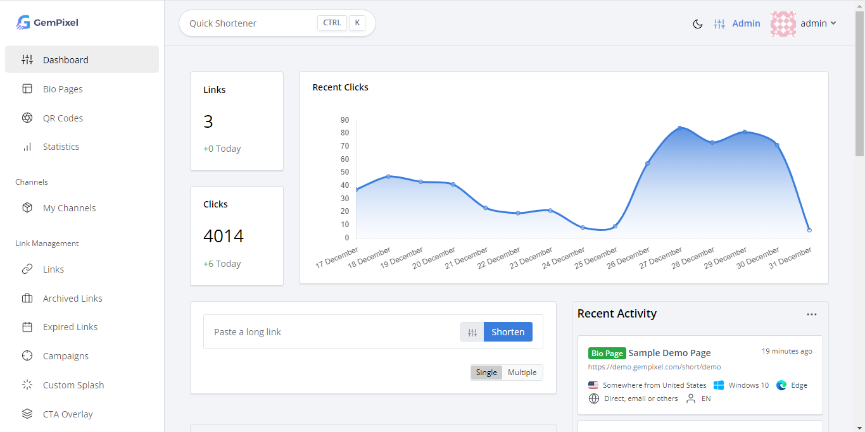This screenshot has height=432, width=865.
Task: Switch to Multiple shortening mode
Action: coord(522,373)
